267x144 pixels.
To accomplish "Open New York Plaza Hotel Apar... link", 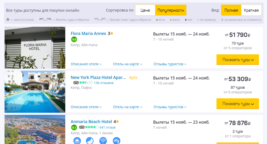I will click(x=98, y=77).
